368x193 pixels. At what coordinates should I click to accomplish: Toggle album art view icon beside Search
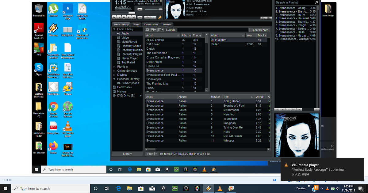(x=147, y=30)
